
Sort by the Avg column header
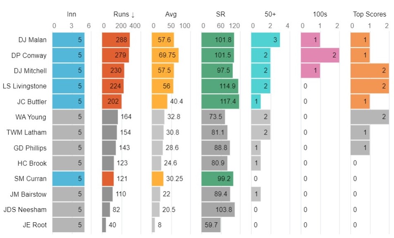click(171, 14)
